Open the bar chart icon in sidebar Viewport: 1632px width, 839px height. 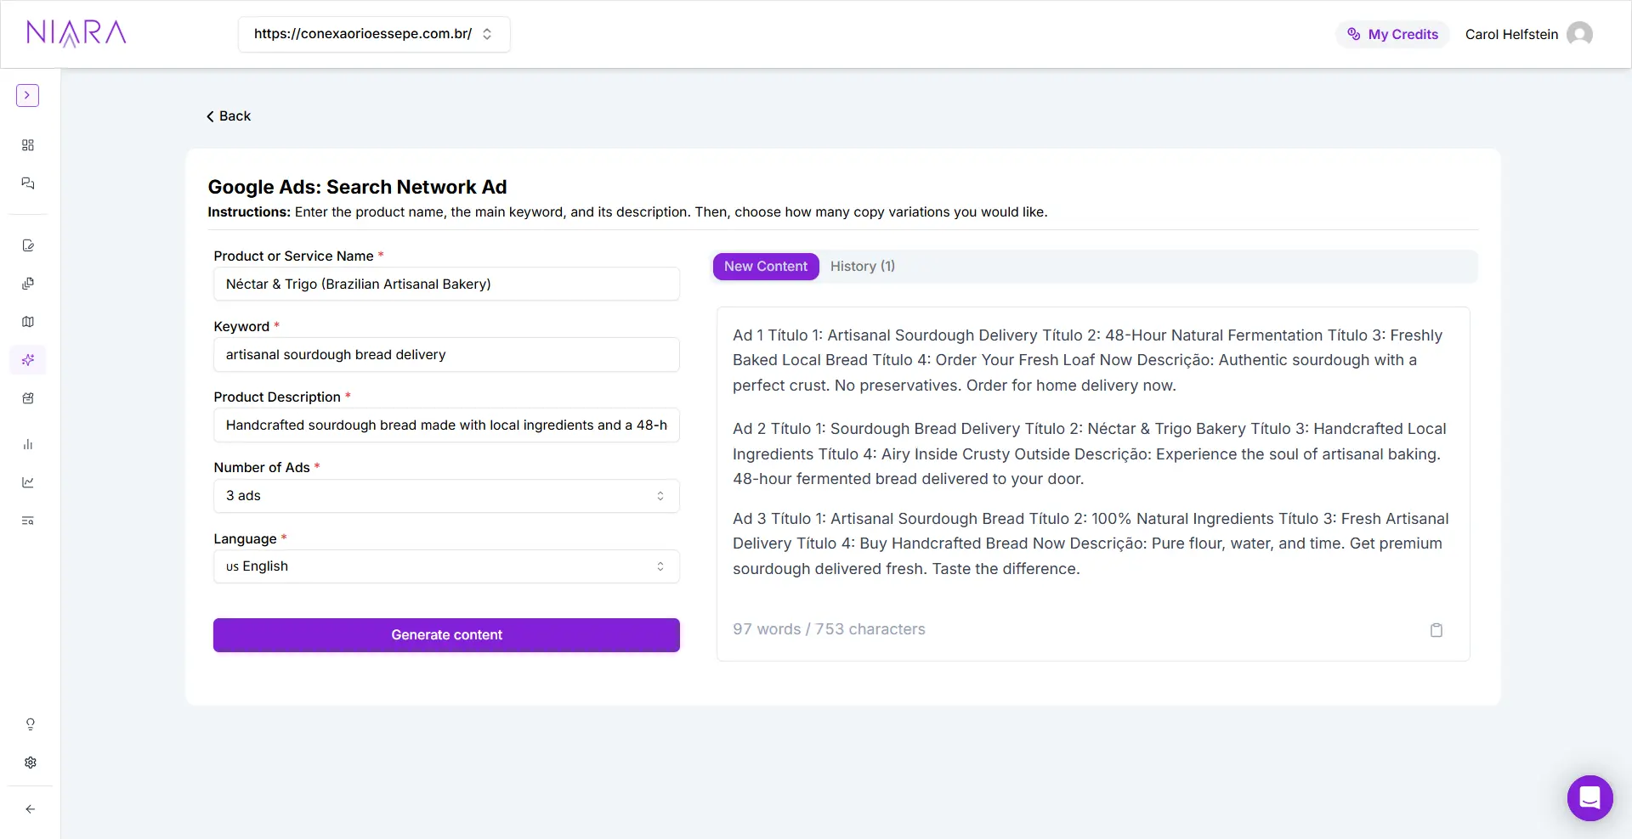coord(28,444)
